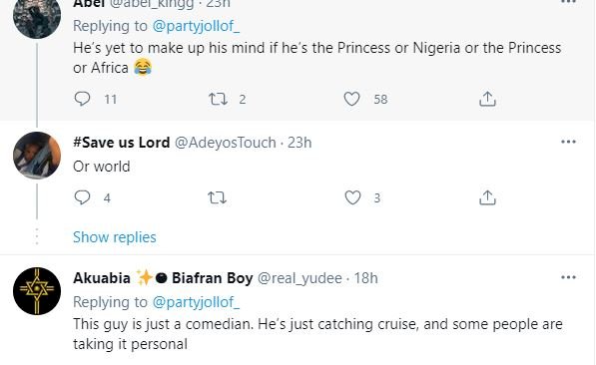View Akuabia Biafran Boy star avatar
Screen dimensions: 596x365
coord(37,291)
